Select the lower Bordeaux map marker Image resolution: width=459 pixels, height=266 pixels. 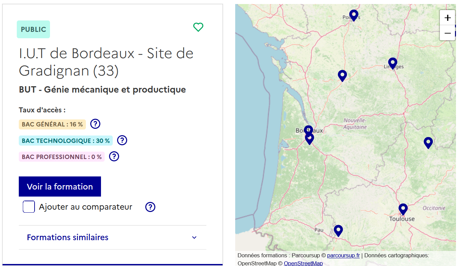pyautogui.click(x=309, y=138)
